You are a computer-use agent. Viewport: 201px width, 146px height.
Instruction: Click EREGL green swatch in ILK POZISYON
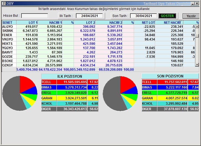pos(49,93)
